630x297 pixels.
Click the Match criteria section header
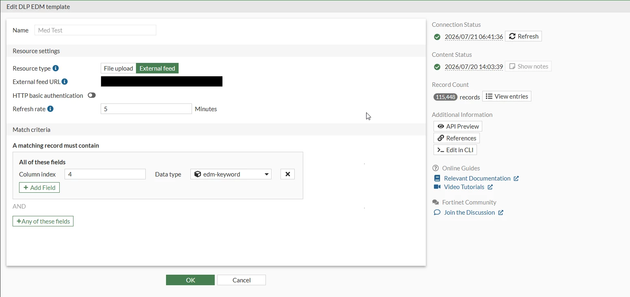(216, 129)
